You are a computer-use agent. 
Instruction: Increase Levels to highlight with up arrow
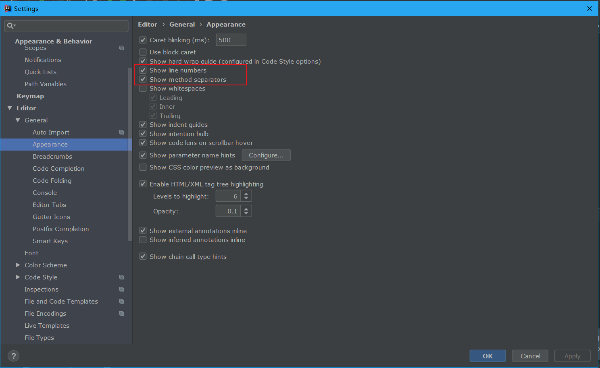tap(246, 194)
